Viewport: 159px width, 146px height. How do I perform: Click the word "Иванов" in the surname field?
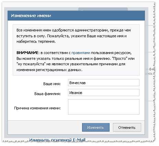(76, 93)
